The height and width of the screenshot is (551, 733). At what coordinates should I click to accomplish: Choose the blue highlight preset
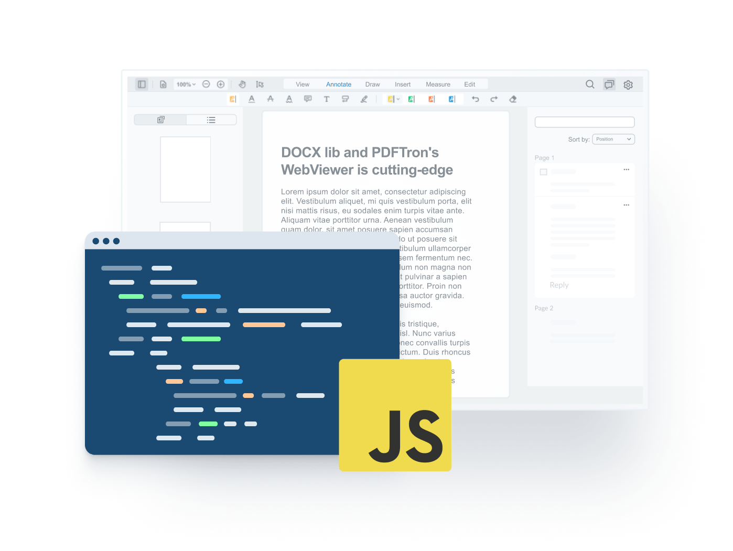click(452, 99)
